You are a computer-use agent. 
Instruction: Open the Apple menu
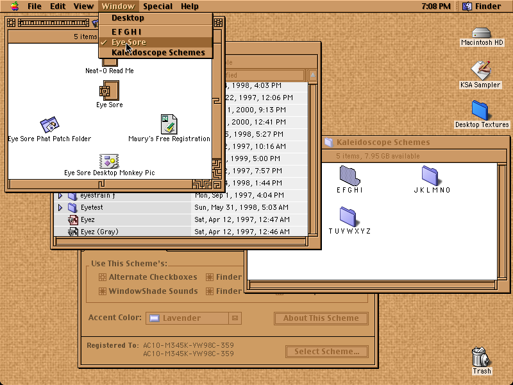click(14, 6)
